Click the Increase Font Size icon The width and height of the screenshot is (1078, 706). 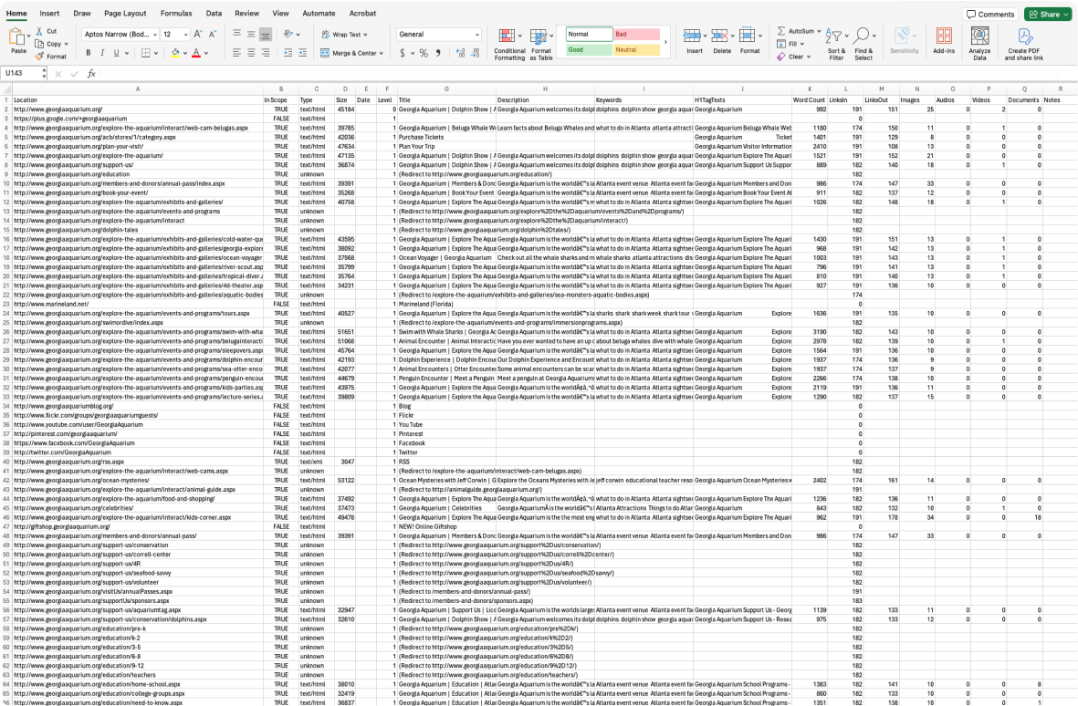[x=198, y=34]
